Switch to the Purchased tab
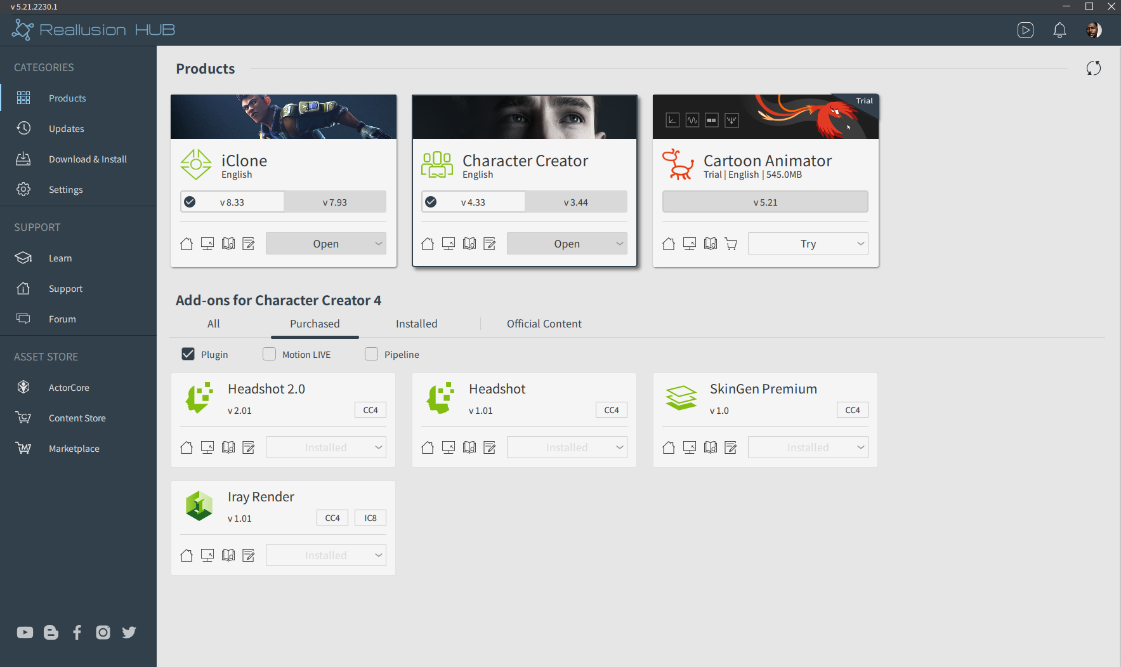Viewport: 1121px width, 667px height. (x=315, y=324)
